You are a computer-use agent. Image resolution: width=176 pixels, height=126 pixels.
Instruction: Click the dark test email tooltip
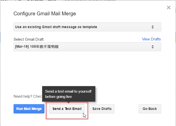(x=69, y=94)
